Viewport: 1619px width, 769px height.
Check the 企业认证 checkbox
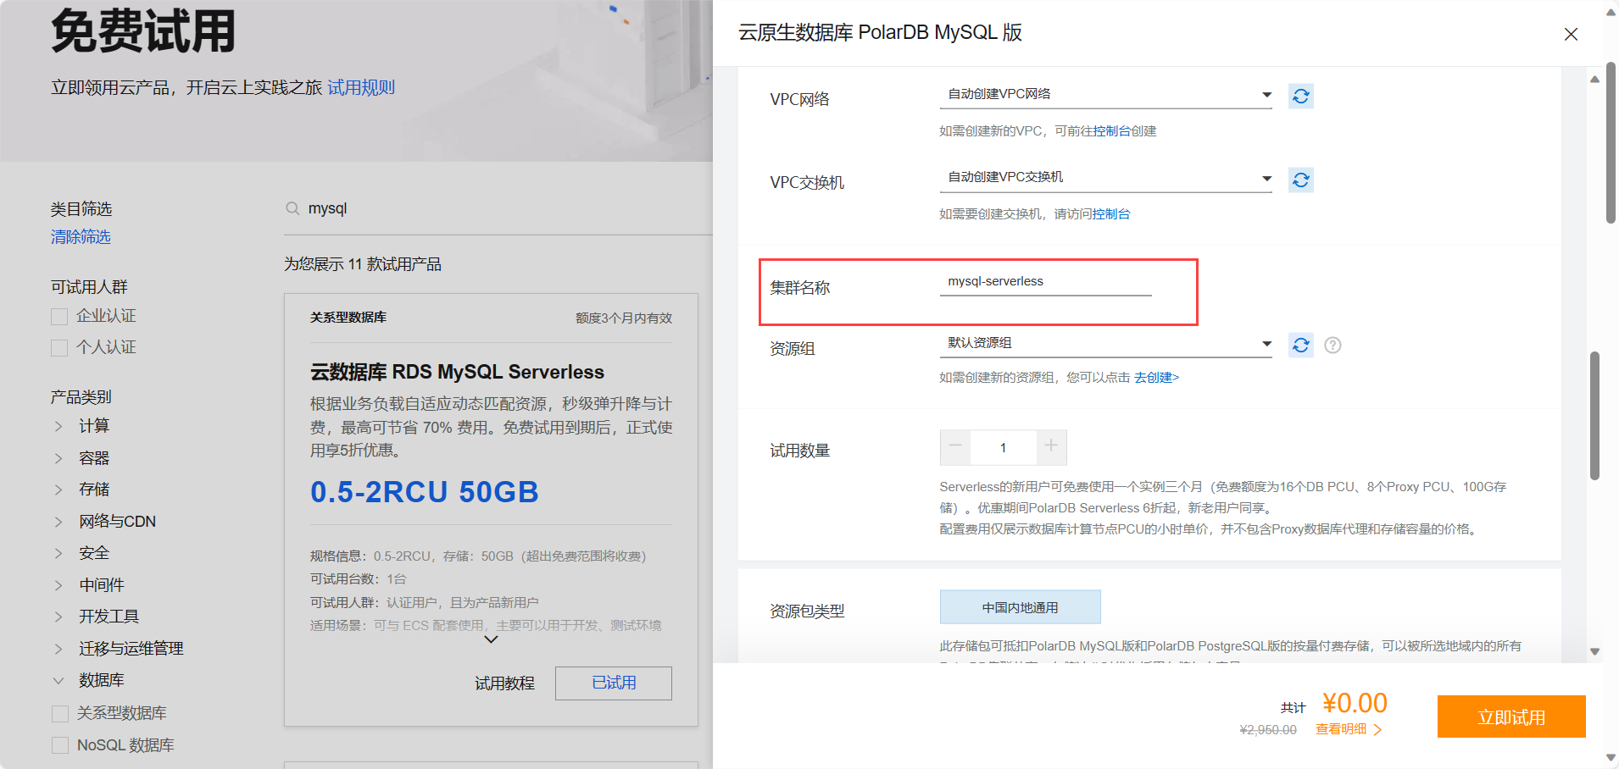coord(59,316)
